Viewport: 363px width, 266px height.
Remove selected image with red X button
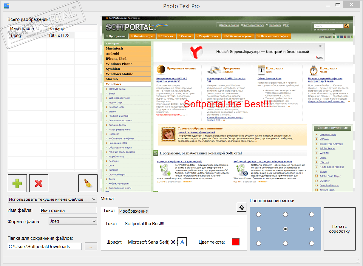point(39,183)
